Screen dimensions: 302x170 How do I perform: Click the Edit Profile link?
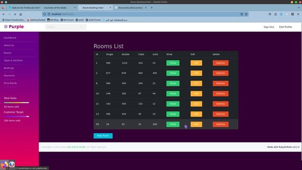[x=285, y=27]
